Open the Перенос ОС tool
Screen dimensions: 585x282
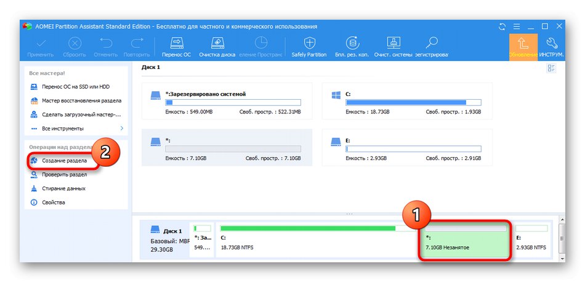[x=176, y=47]
